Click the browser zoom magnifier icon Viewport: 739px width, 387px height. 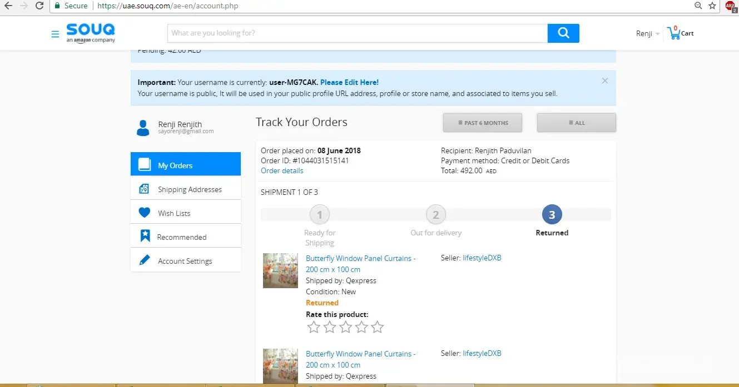pyautogui.click(x=698, y=6)
